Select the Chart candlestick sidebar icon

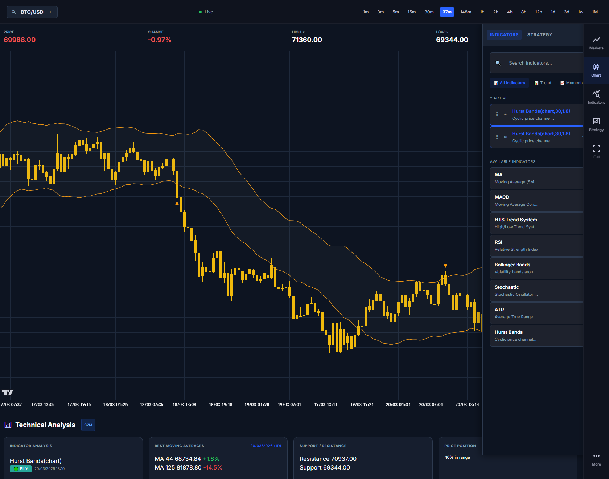[x=596, y=70]
